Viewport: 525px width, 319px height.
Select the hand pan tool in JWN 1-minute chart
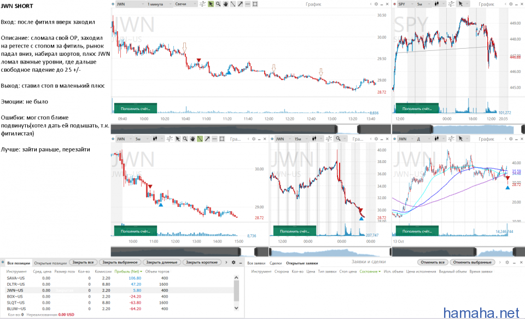point(225,4)
